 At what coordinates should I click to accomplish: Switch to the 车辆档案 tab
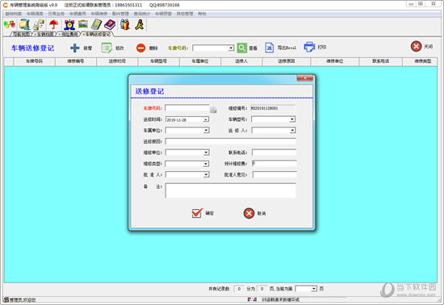(x=44, y=34)
